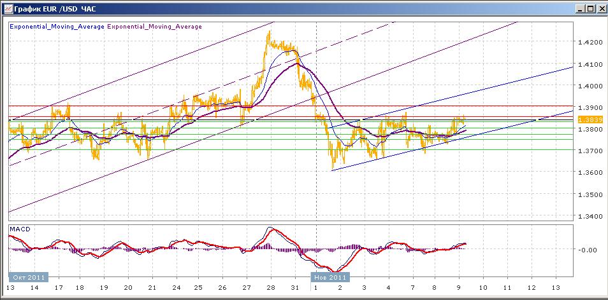The width and height of the screenshot is (608, 300).
Task: Click the 21 date on the time axis
Action: 152,287
